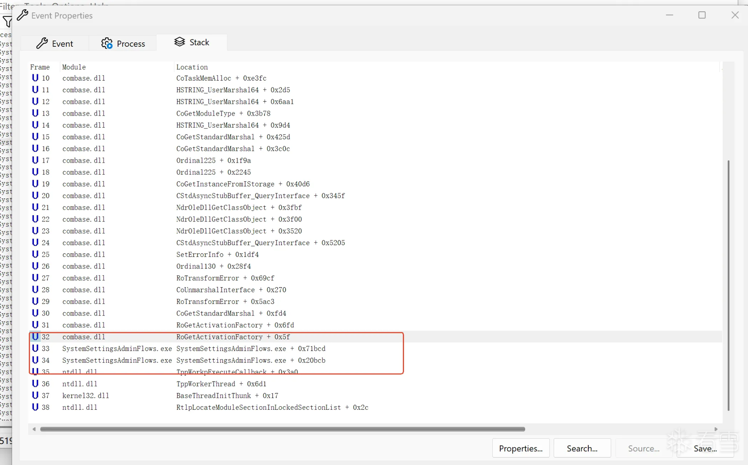Click the Event tab wrench icon
748x465 pixels.
point(42,43)
